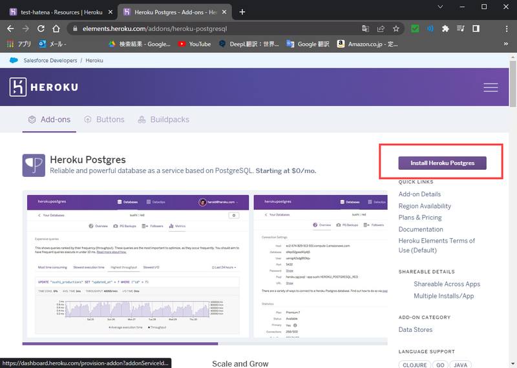Reload the page with refresh icon

41,28
